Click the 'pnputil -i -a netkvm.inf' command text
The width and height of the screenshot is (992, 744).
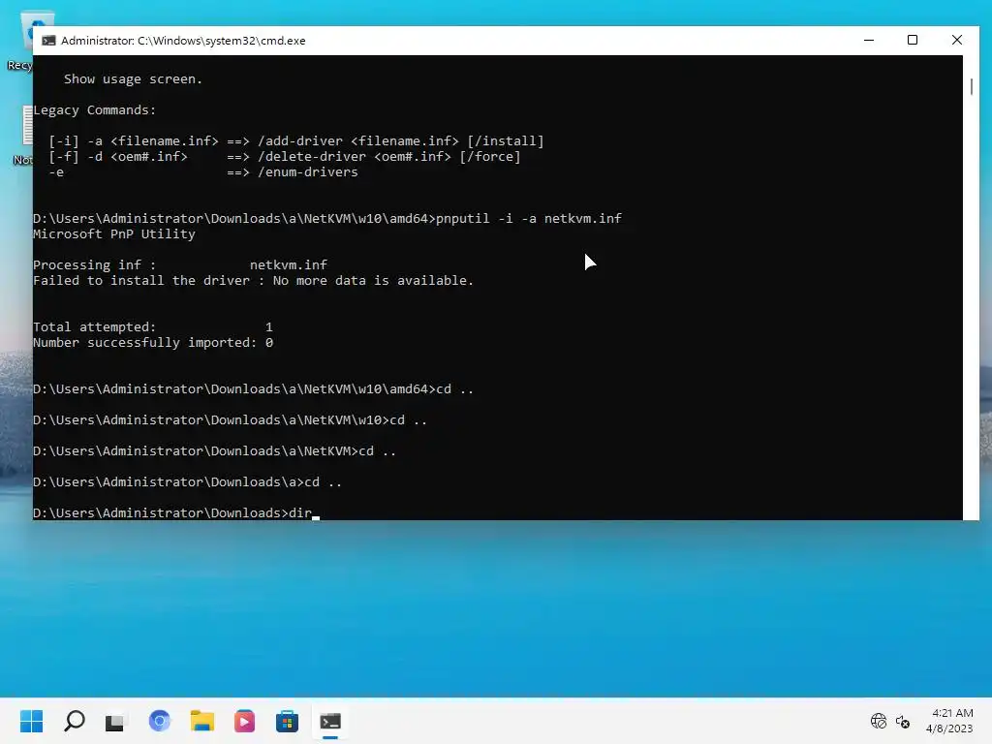(529, 218)
